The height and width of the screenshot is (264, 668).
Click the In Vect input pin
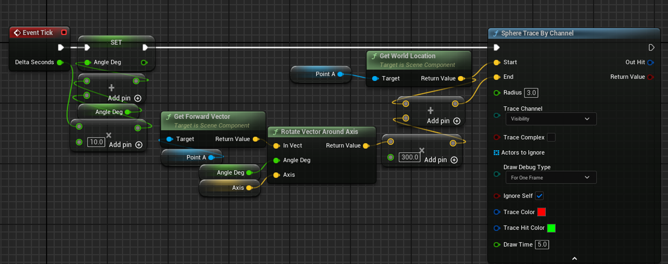pyautogui.click(x=276, y=146)
